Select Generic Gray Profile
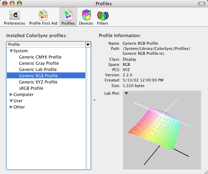This screenshot has height=174, width=208. click(39, 63)
